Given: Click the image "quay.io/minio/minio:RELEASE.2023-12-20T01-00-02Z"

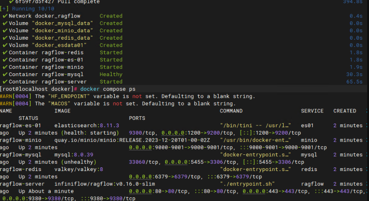Looking at the screenshot, I should [x=132, y=140].
